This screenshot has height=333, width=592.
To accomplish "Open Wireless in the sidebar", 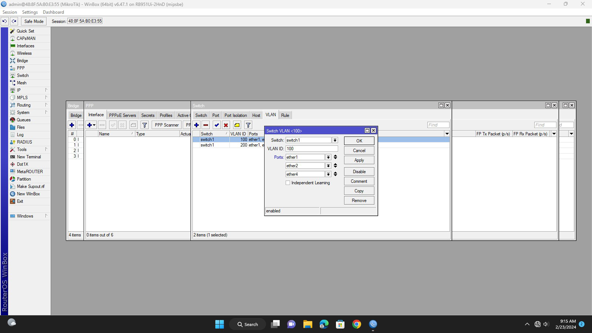I will tap(24, 53).
